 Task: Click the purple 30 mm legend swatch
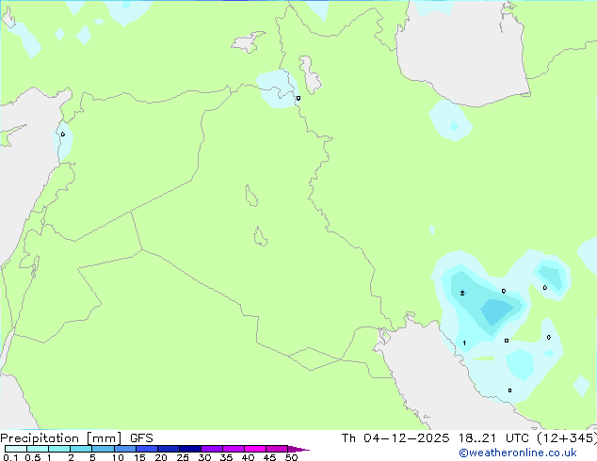click(212, 449)
